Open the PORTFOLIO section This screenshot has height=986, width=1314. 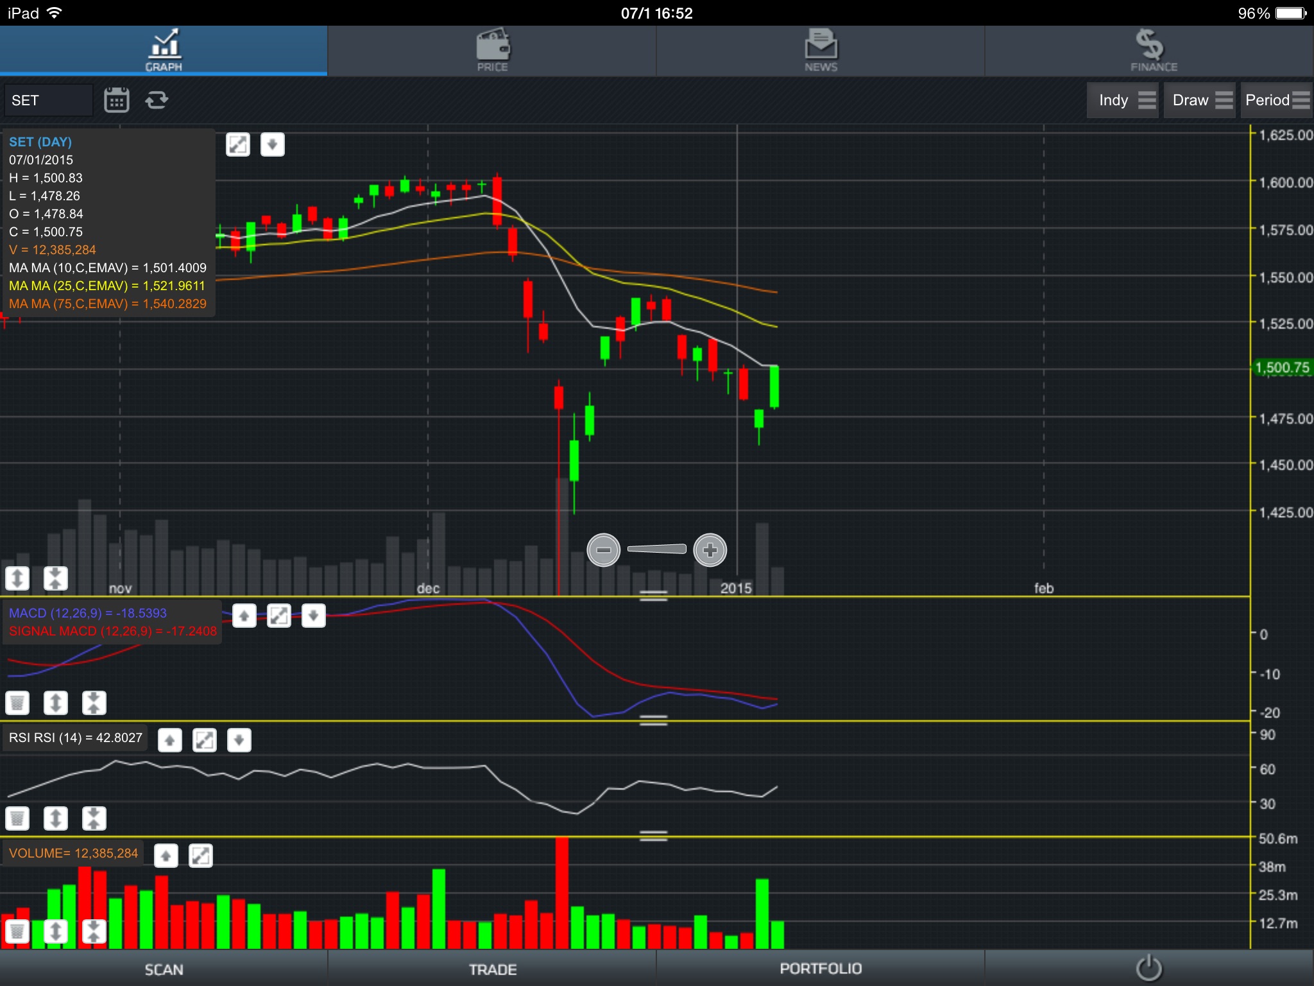point(821,969)
